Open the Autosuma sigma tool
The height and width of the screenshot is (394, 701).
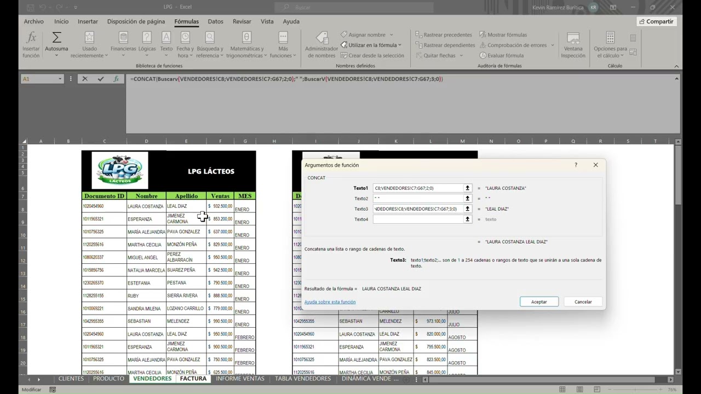[56, 44]
